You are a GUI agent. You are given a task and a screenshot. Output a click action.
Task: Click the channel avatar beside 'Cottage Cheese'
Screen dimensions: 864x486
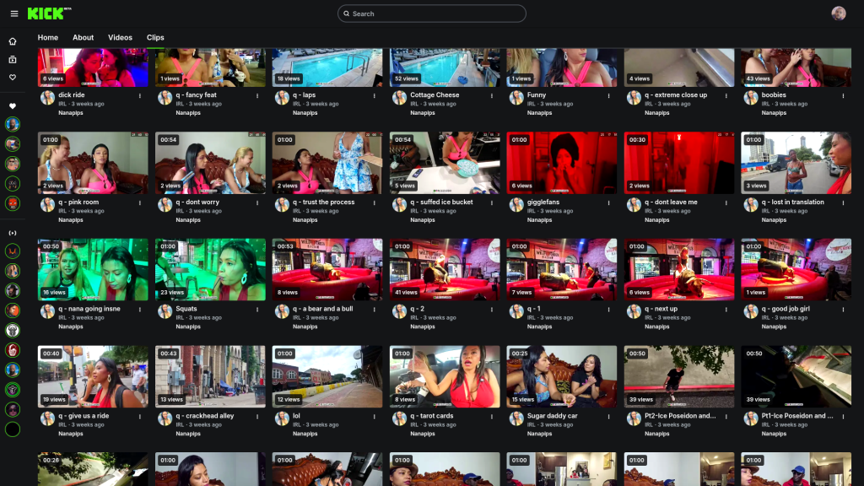[399, 98]
